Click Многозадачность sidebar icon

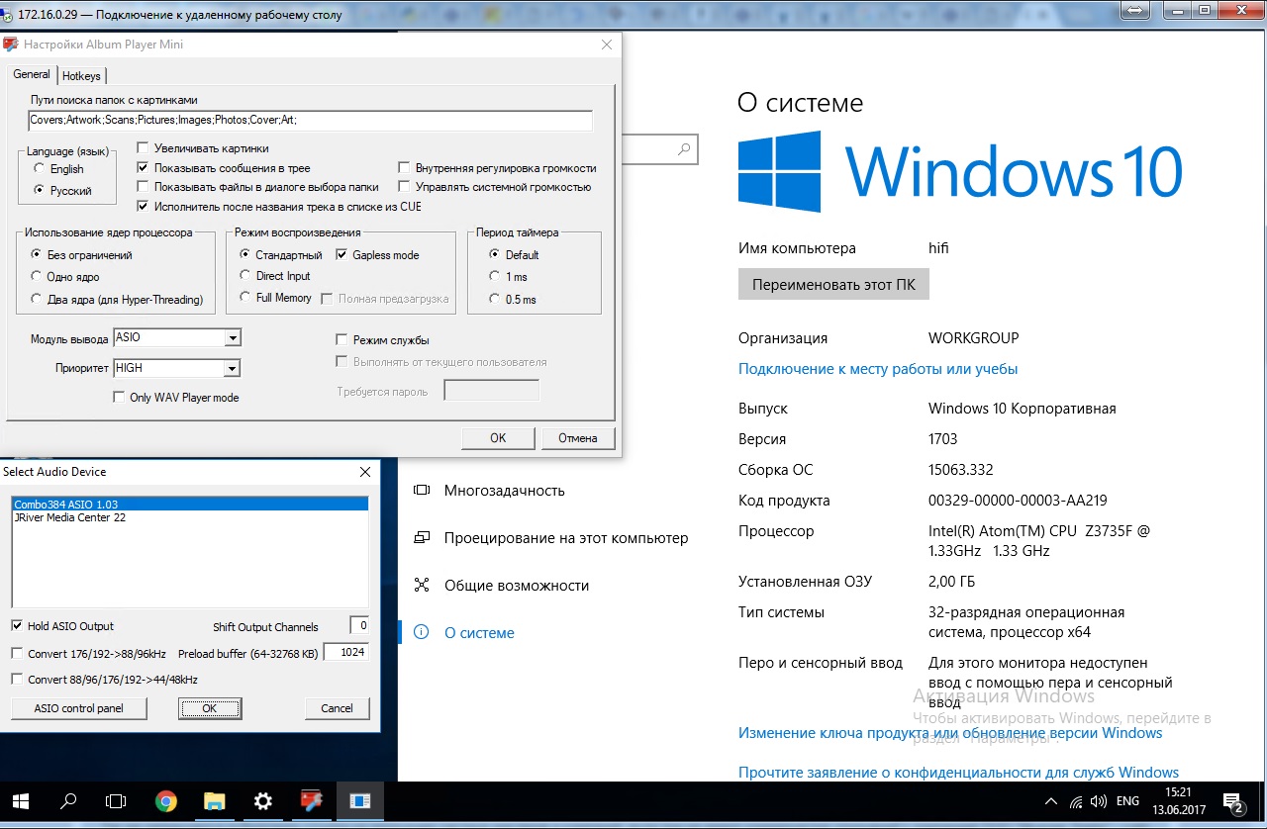click(422, 490)
